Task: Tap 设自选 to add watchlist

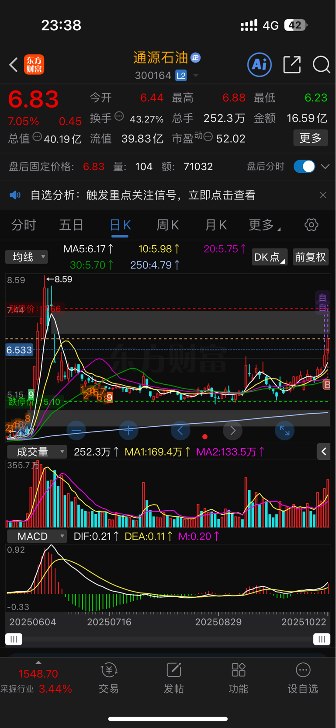Action: [x=303, y=679]
